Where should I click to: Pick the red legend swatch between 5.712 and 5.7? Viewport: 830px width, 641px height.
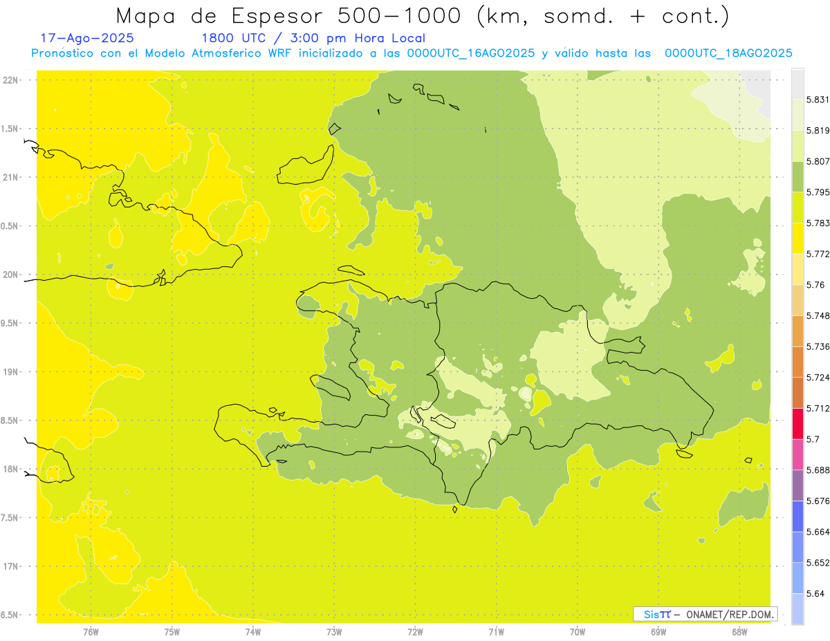click(797, 423)
